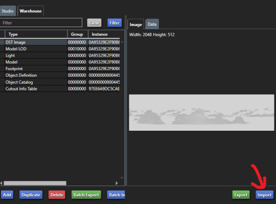276x204 pixels.
Task: Click the horizontal scrollbar right arrow
Action: [x=117, y=183]
